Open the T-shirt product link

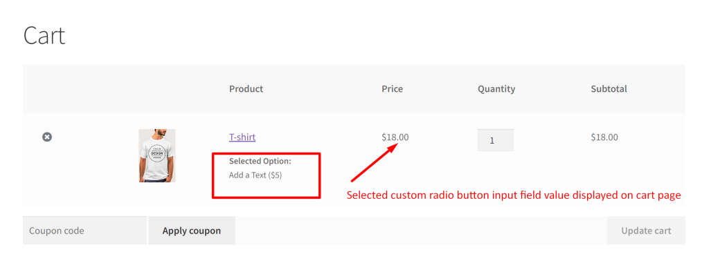[x=242, y=137]
